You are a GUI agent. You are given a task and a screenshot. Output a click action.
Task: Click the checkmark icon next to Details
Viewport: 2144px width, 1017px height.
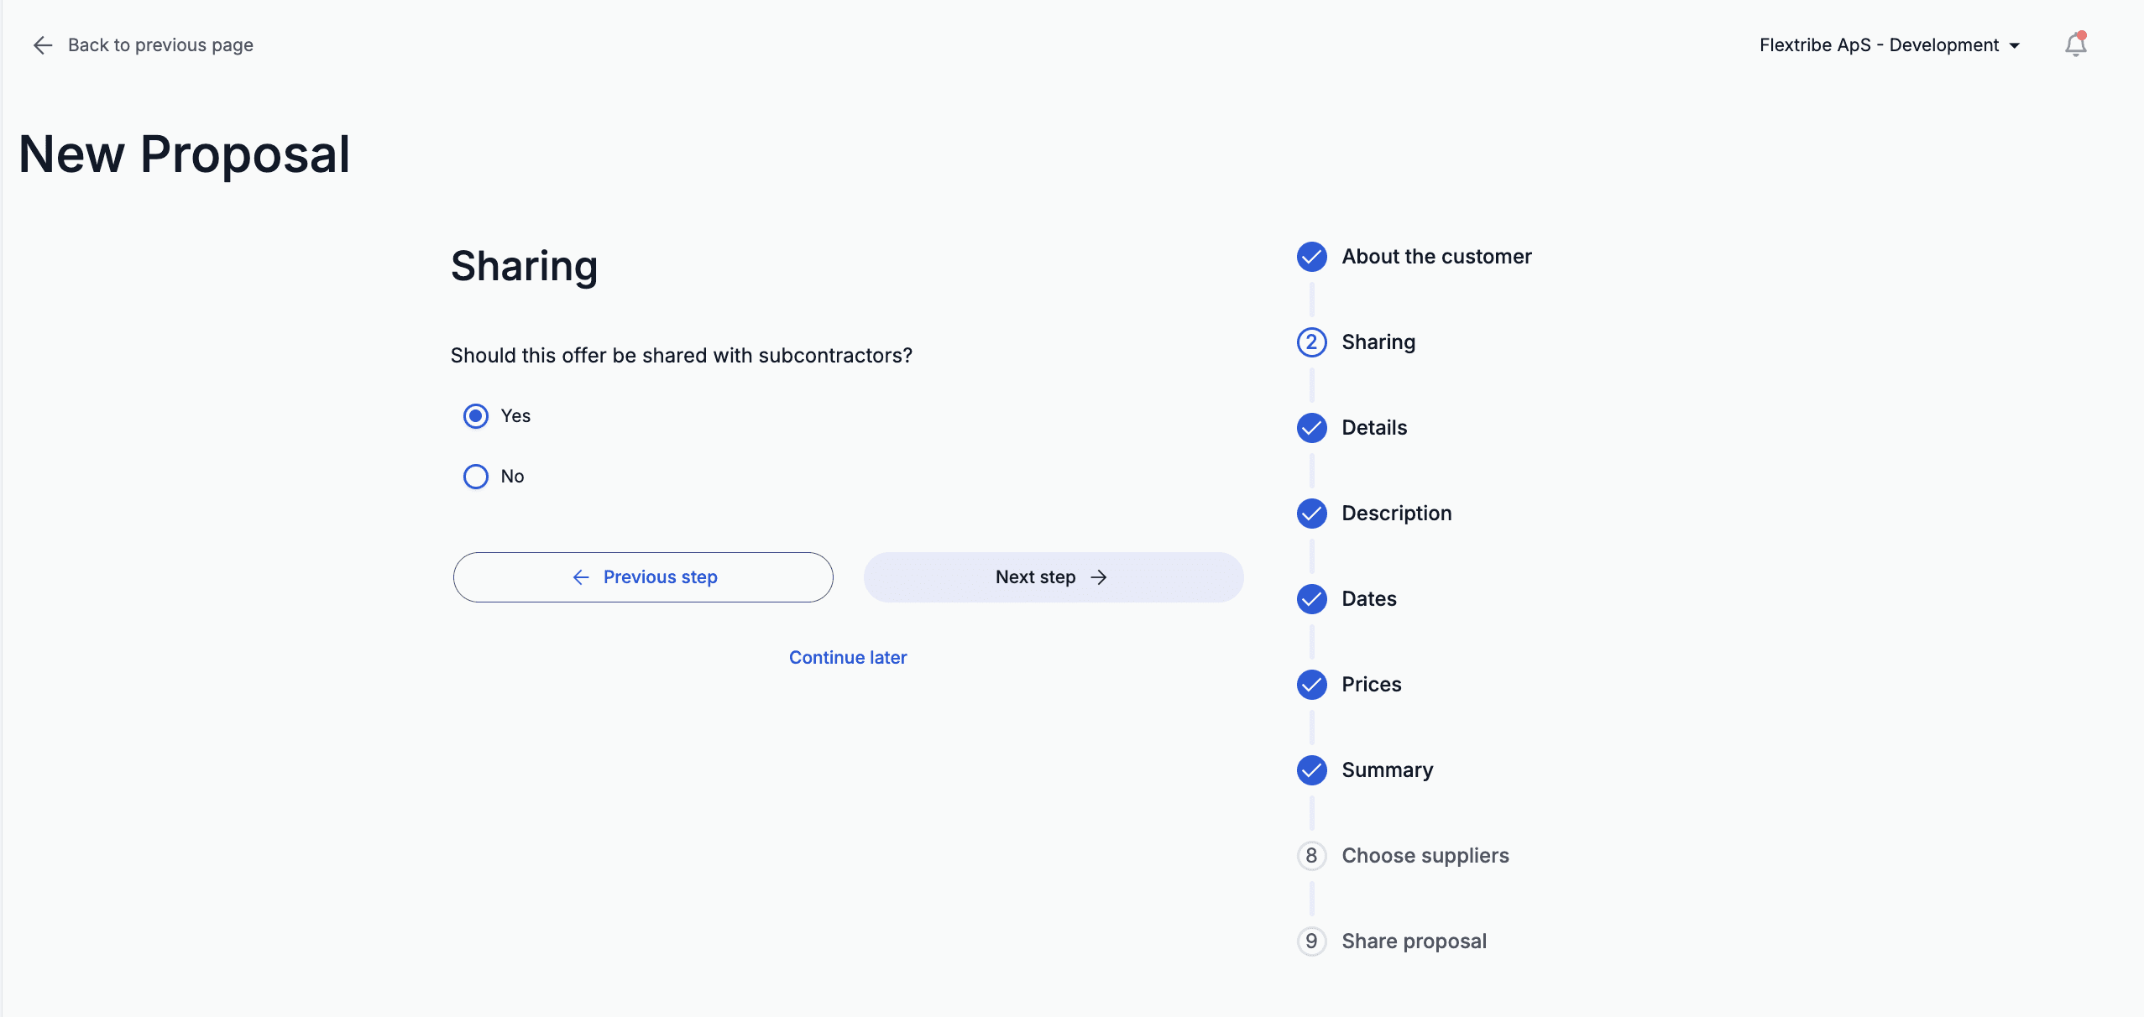(x=1311, y=428)
